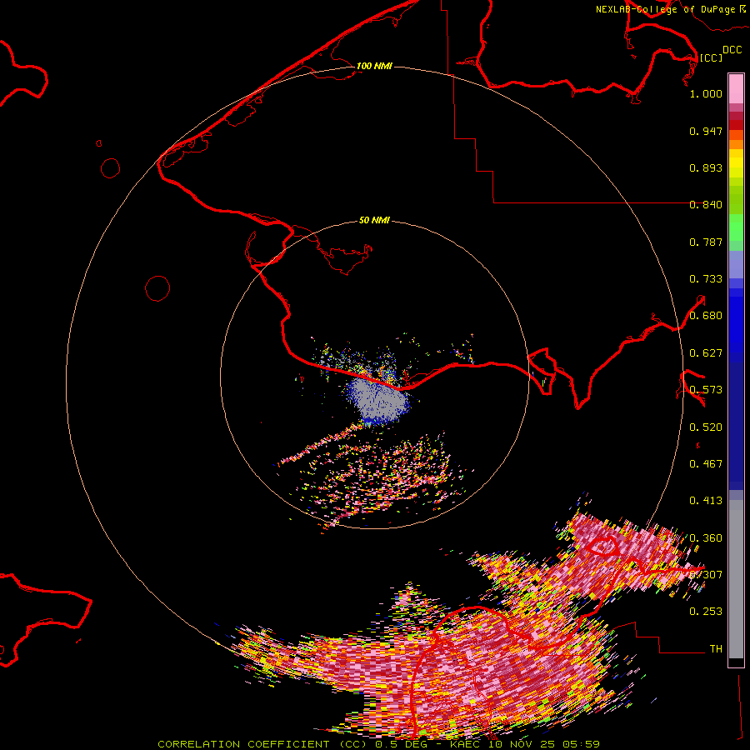750x750 pixels.
Task: Click the larger red circle west of radar
Action: 157,288
